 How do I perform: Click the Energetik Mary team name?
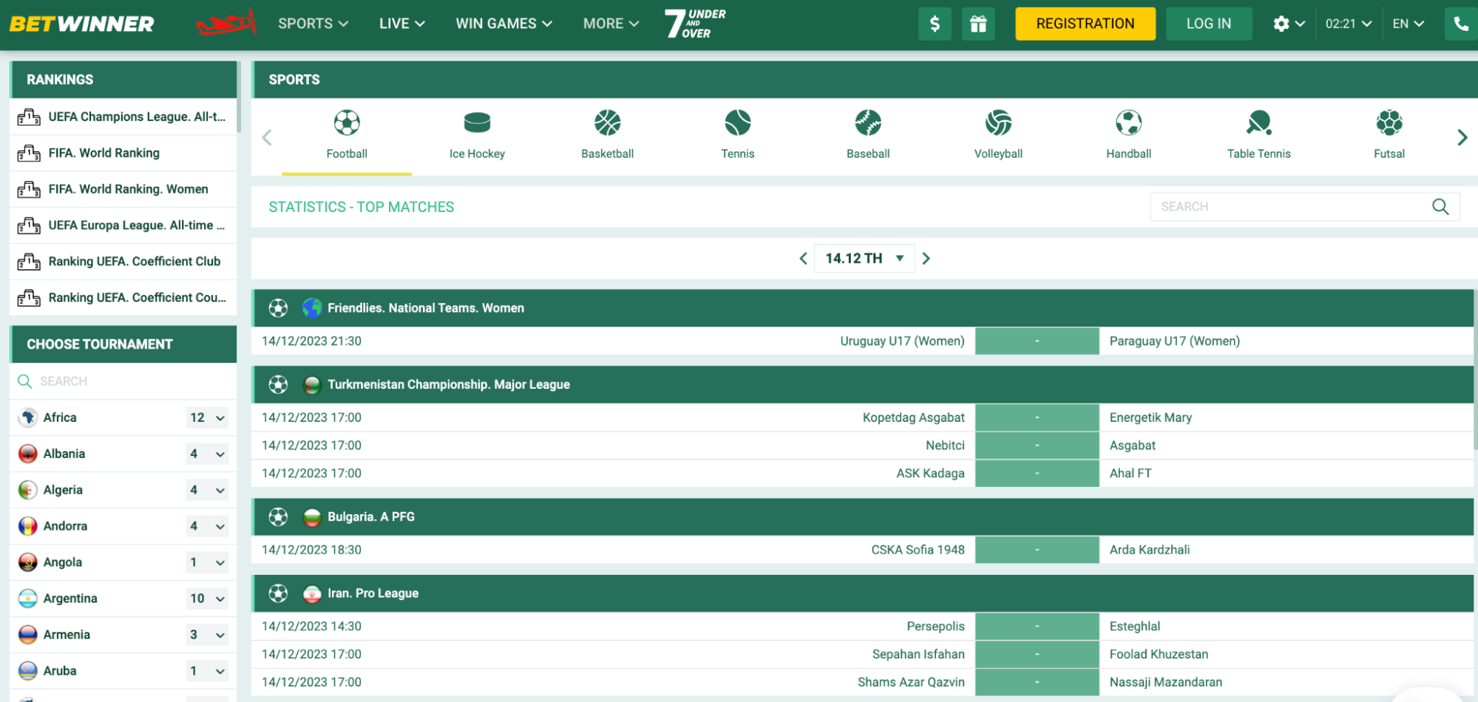1150,418
